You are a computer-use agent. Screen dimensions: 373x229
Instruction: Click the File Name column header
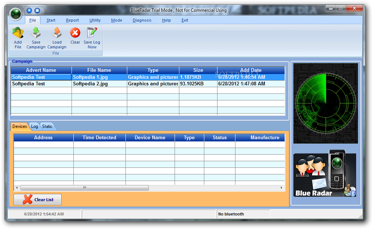coord(99,70)
